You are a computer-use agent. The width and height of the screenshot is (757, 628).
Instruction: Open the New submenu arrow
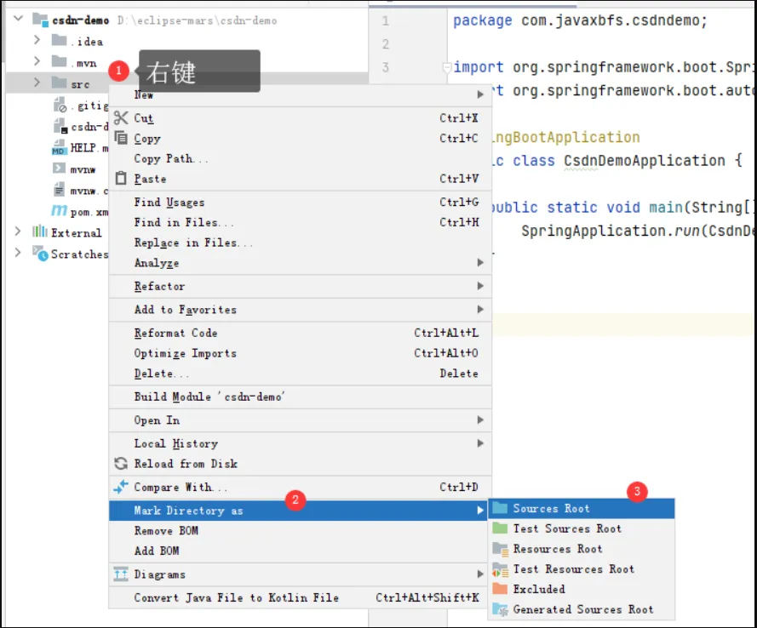[x=480, y=94]
